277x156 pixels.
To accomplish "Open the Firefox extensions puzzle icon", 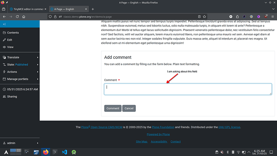I will point(237,16).
